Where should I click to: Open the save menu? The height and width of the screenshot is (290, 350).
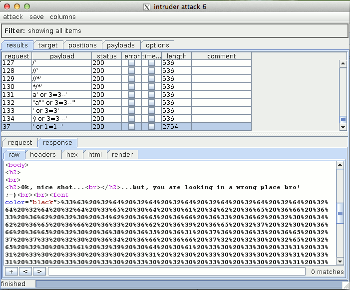pos(36,17)
